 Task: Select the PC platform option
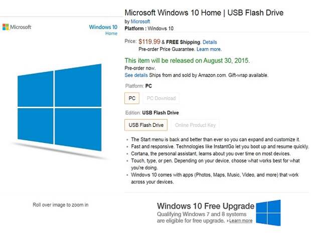(132, 98)
